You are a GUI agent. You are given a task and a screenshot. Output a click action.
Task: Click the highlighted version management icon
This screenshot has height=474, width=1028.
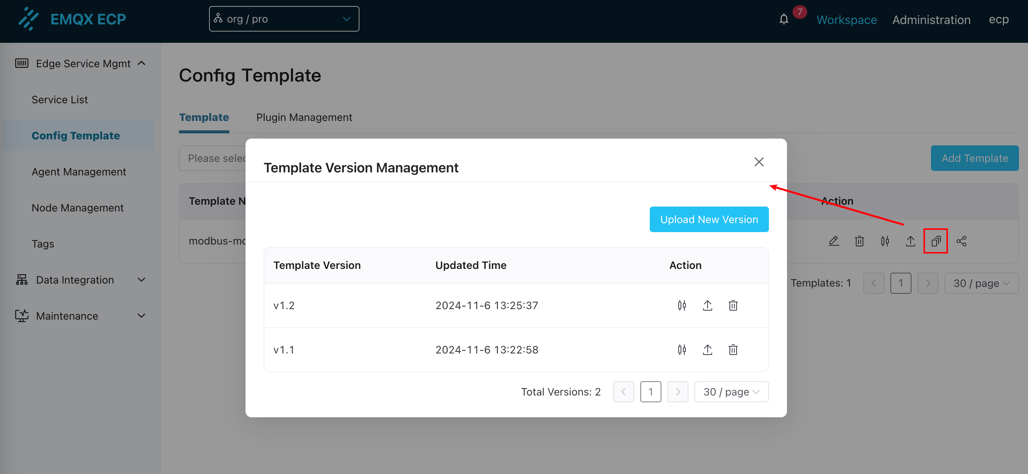point(936,241)
